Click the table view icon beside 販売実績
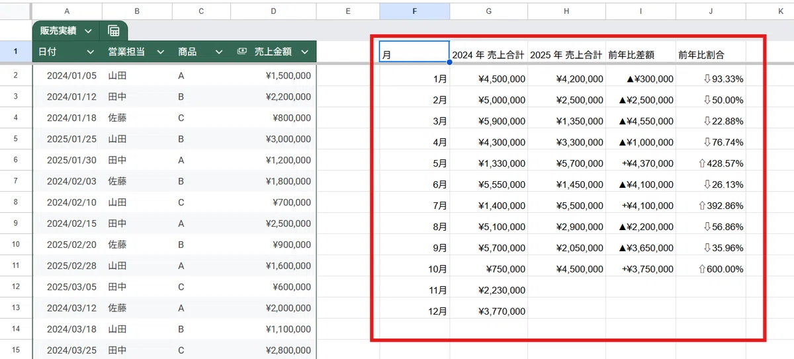Image resolution: width=794 pixels, height=359 pixels. pyautogui.click(x=113, y=31)
